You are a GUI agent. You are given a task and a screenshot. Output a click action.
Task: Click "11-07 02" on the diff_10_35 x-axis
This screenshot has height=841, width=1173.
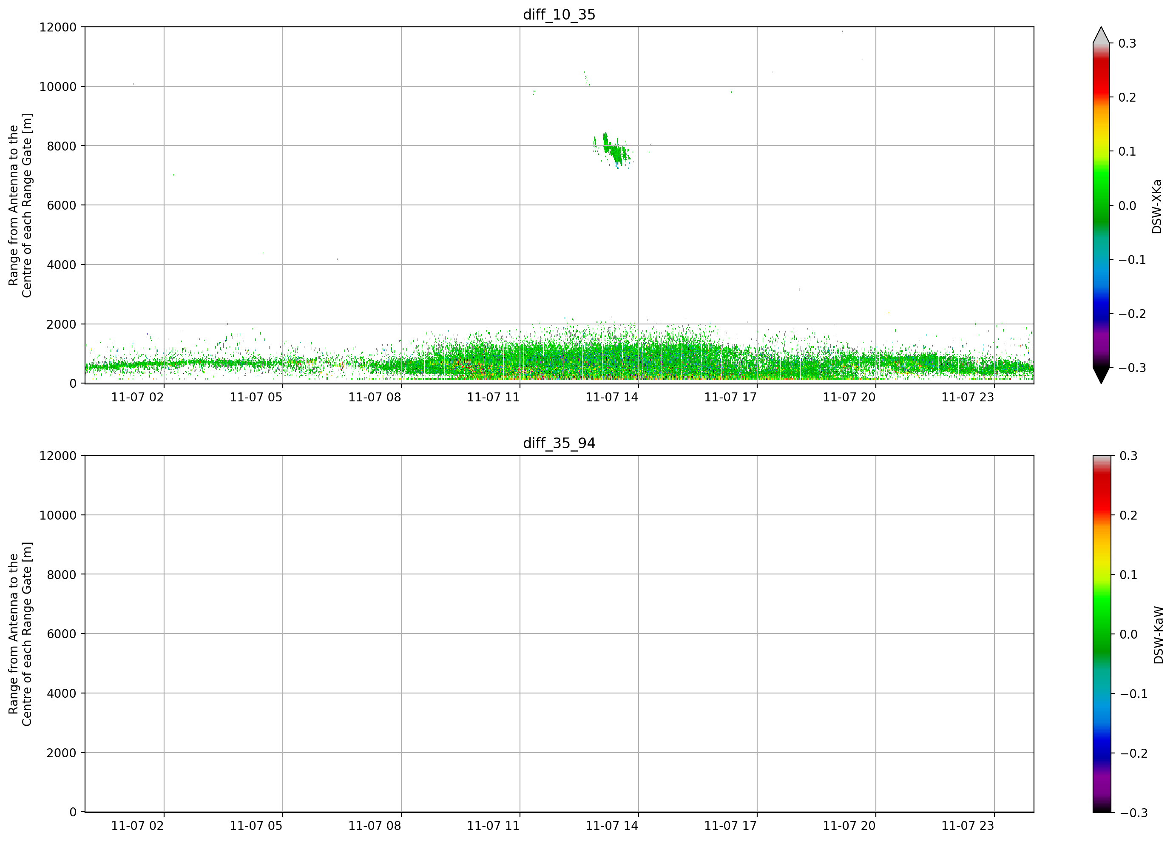(x=138, y=397)
